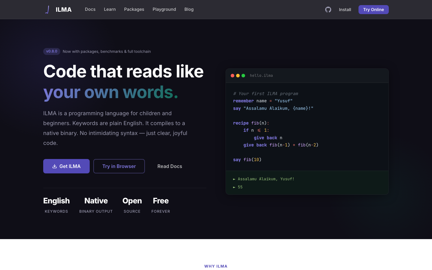Click the 'say fib(10)' code line
This screenshot has height=270, width=432.
tap(247, 160)
